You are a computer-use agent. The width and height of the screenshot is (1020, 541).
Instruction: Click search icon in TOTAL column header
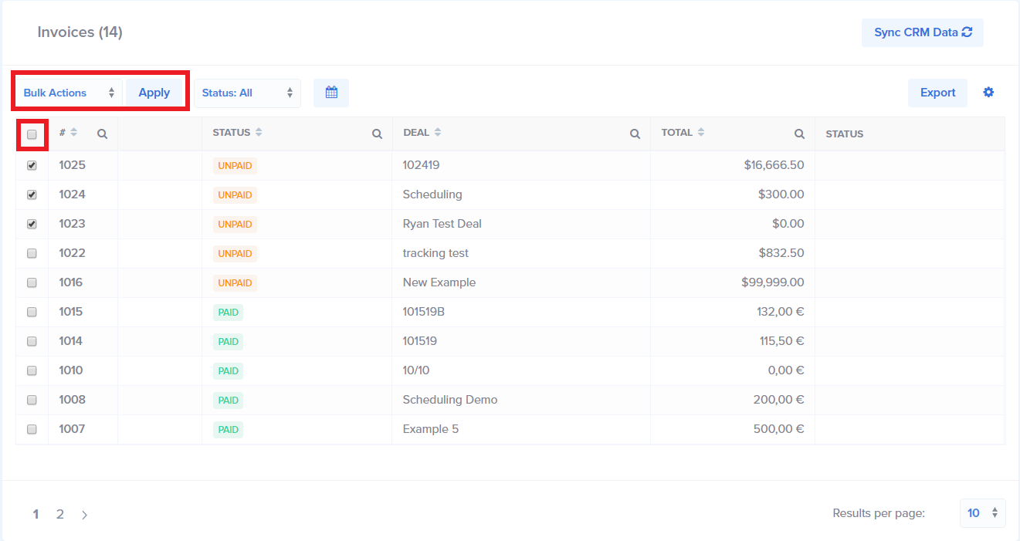(x=800, y=134)
